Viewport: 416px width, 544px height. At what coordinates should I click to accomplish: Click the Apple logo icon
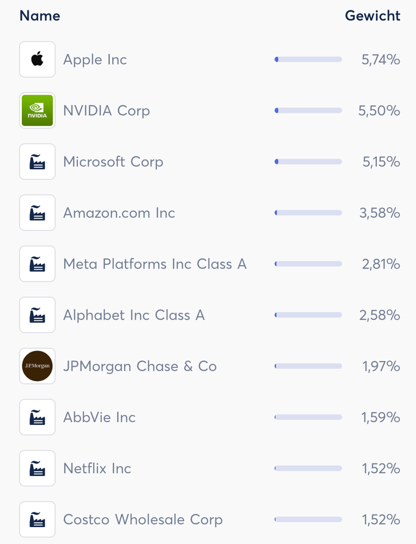pyautogui.click(x=37, y=59)
